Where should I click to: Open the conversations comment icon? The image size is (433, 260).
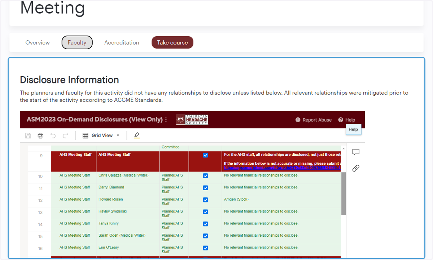point(356,152)
